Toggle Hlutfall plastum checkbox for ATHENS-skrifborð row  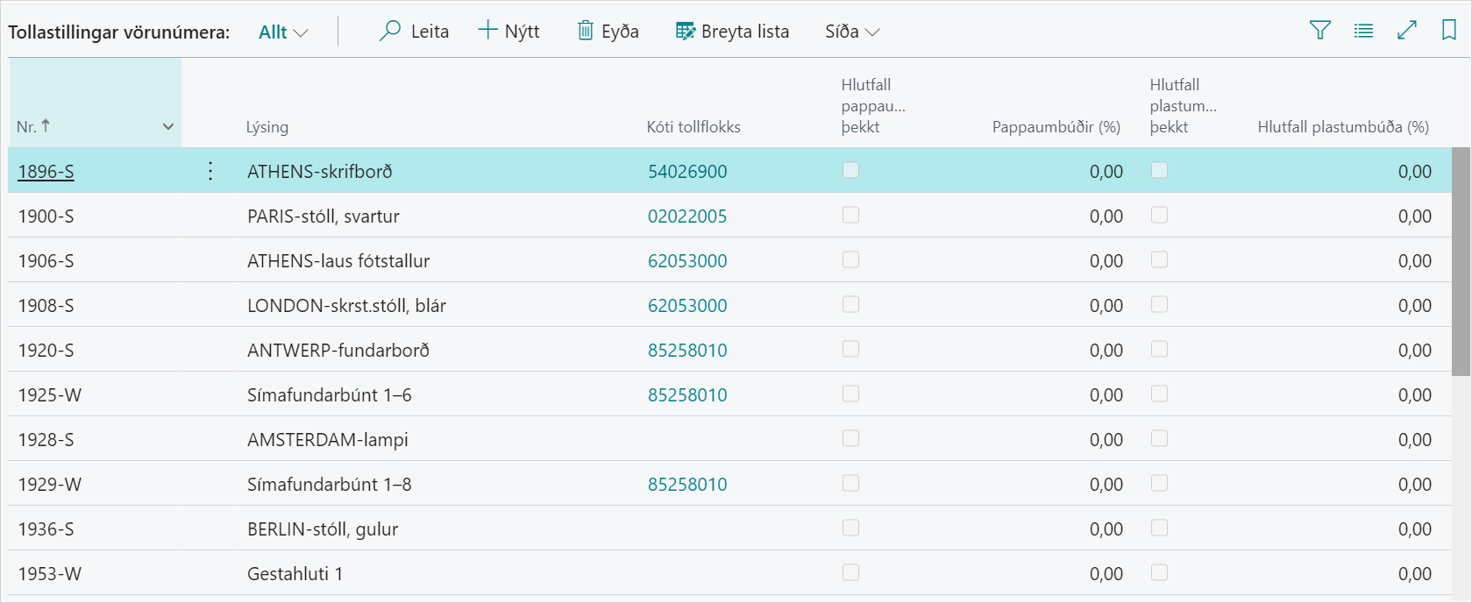coord(1159,171)
